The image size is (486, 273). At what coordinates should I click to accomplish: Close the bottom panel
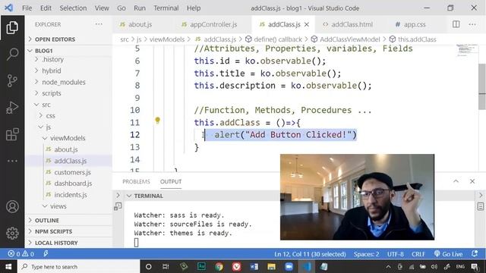pyautogui.click(x=472, y=181)
